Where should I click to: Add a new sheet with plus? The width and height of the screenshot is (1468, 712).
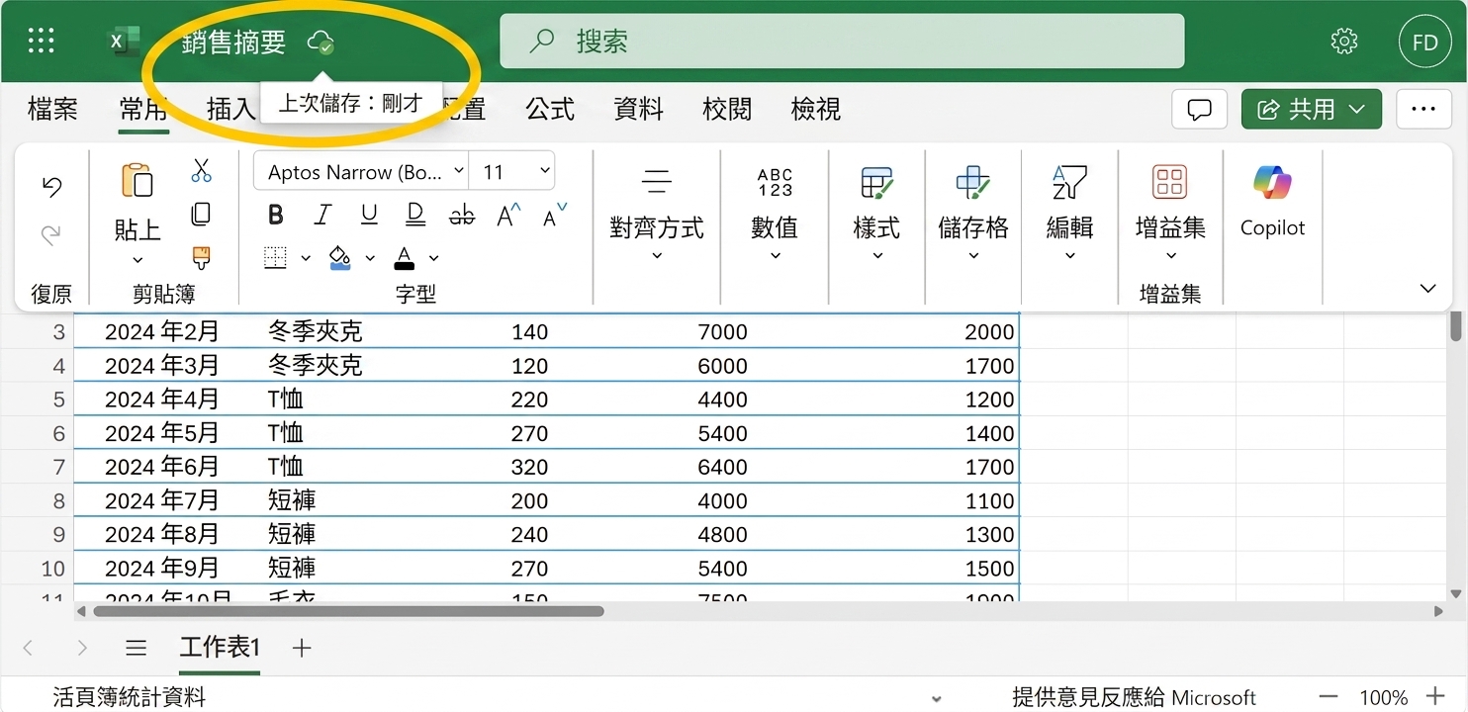[x=303, y=648]
